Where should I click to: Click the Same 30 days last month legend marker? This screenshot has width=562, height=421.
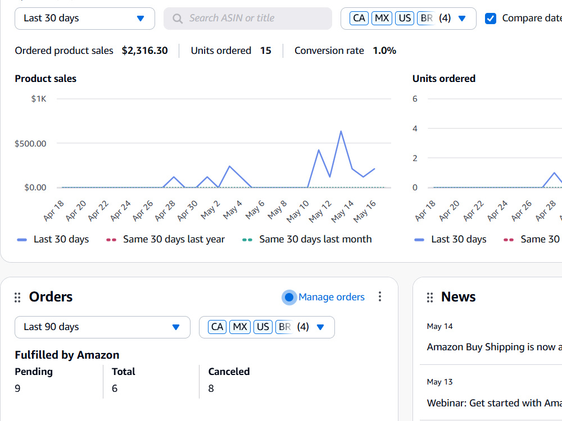[247, 240]
